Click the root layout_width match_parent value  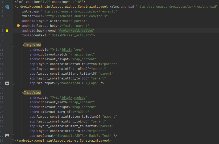(74, 21)
